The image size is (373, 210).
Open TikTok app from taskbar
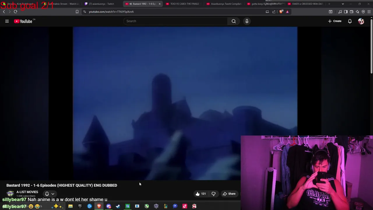pyautogui.click(x=185, y=206)
